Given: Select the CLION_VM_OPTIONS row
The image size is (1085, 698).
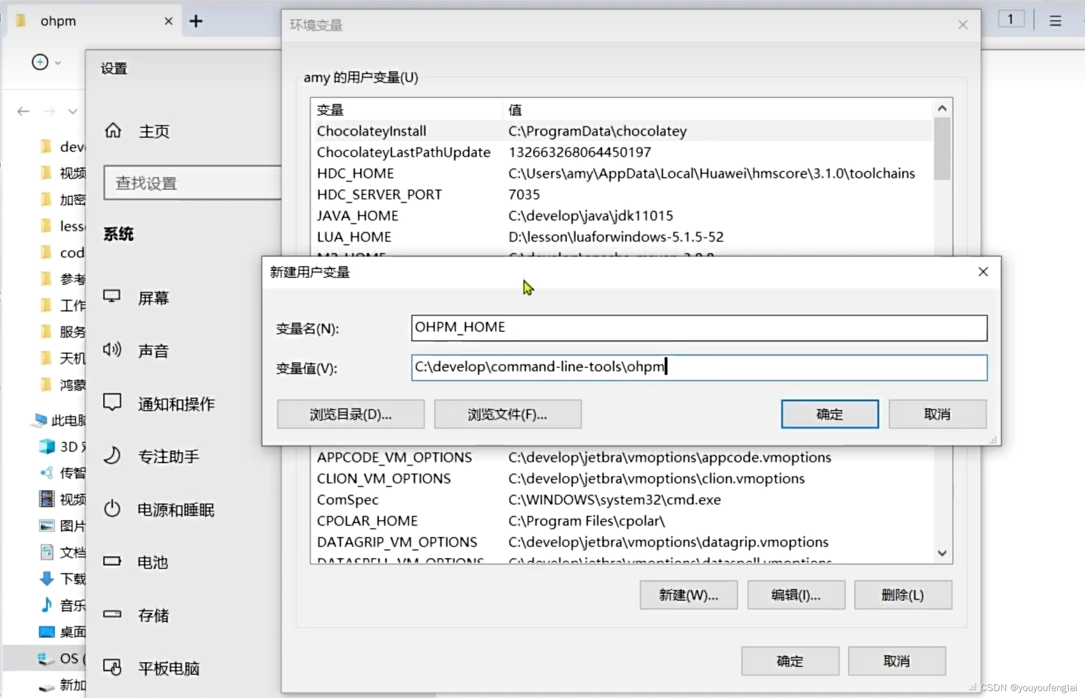Looking at the screenshot, I should [x=622, y=478].
